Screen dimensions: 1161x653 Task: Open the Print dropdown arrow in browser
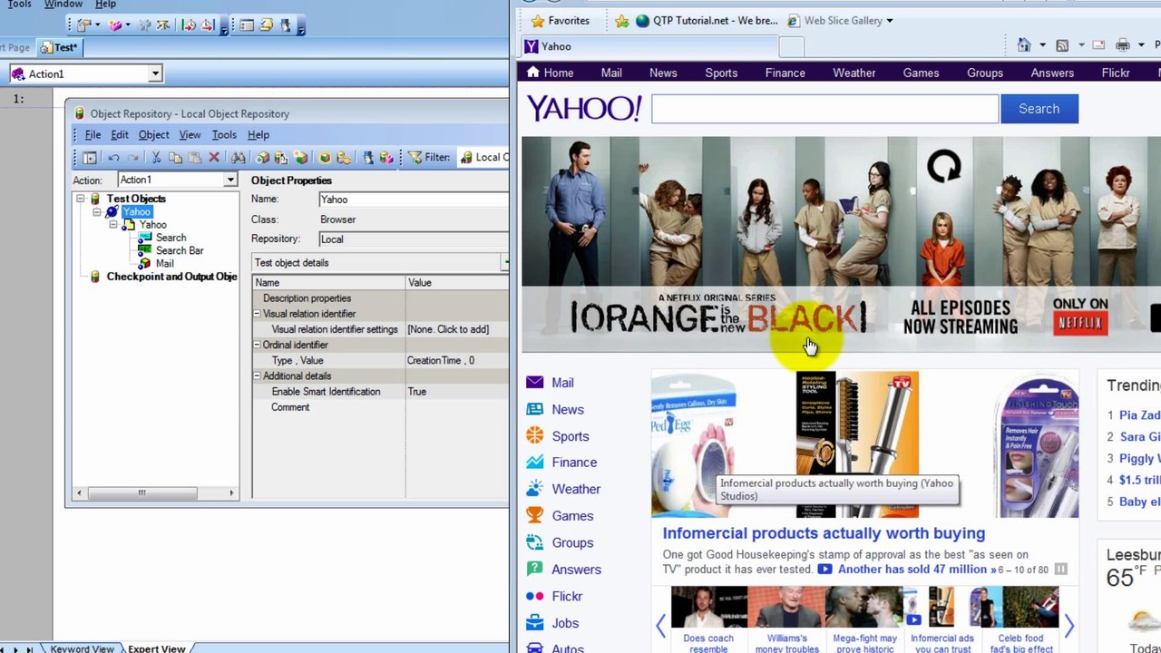click(x=1141, y=45)
